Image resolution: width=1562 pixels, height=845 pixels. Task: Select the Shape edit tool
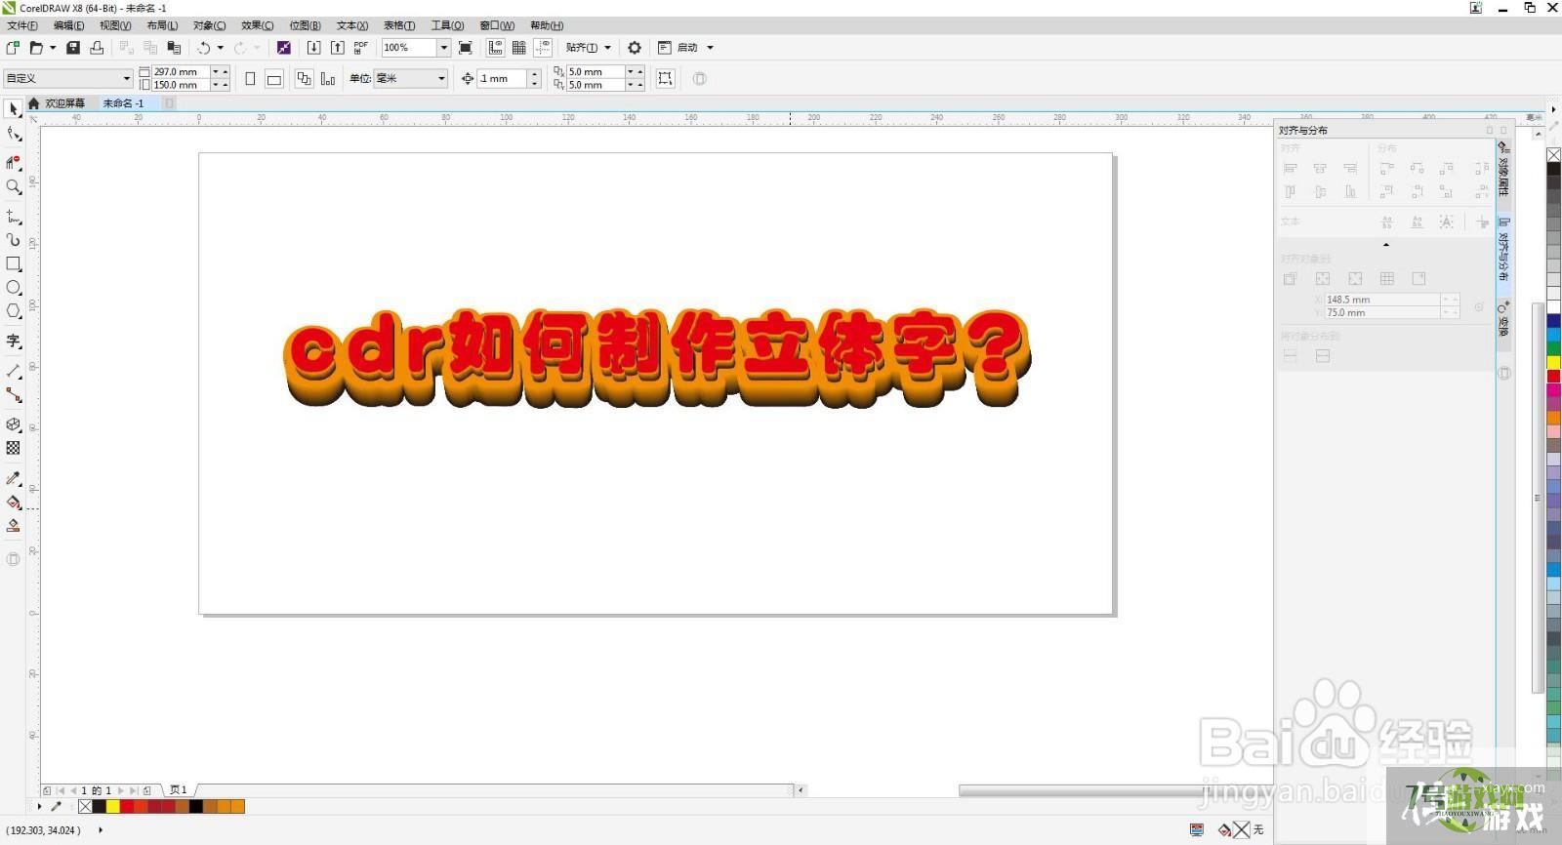pyautogui.click(x=14, y=135)
